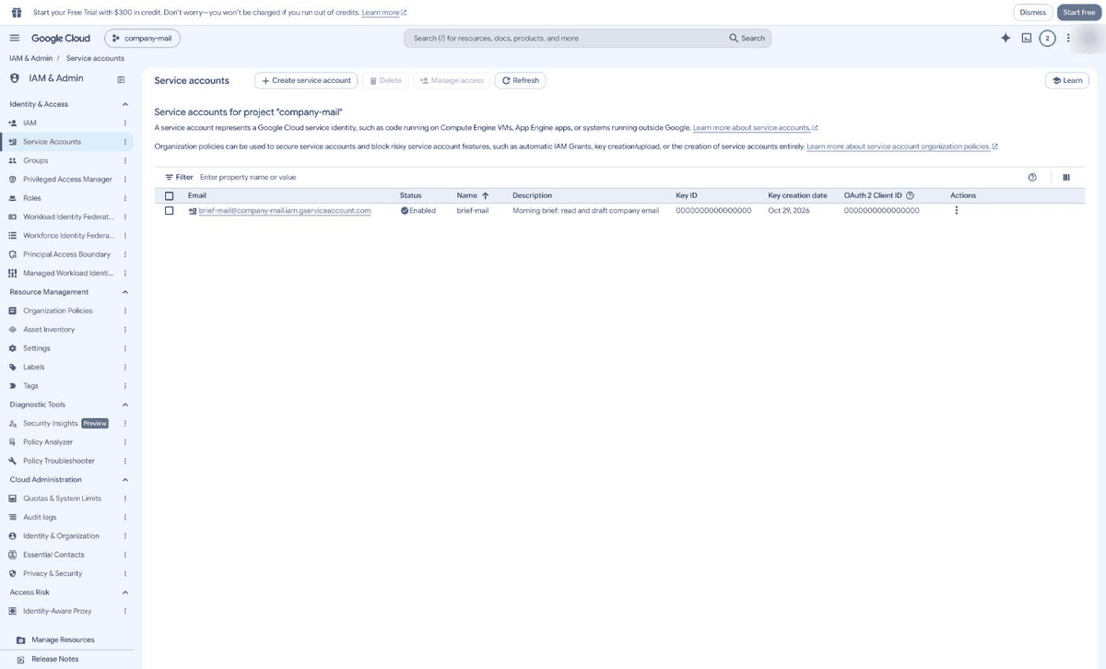The width and height of the screenshot is (1106, 669).
Task: Collapse the Resource Management section
Action: point(125,292)
